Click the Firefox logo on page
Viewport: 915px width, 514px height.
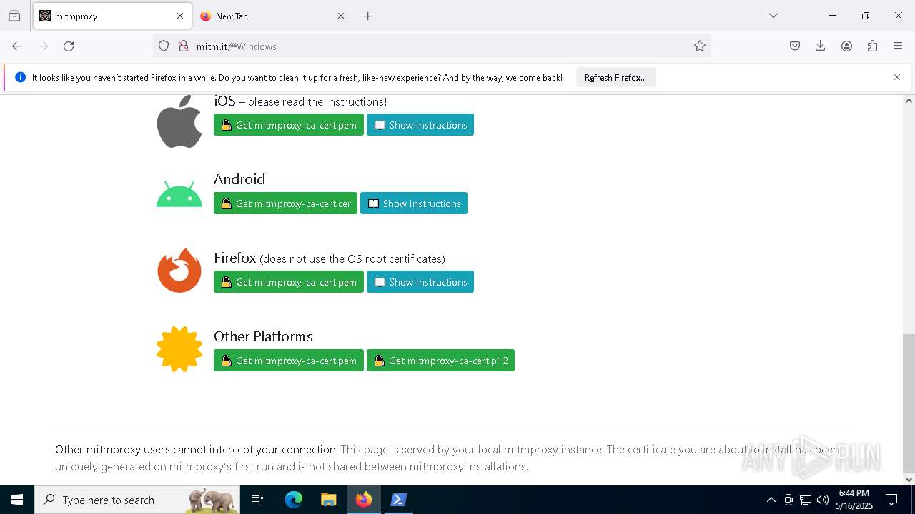click(179, 271)
